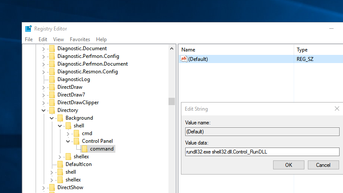343x193 pixels.
Task: Select the (Default) value row
Action: [x=261, y=59]
